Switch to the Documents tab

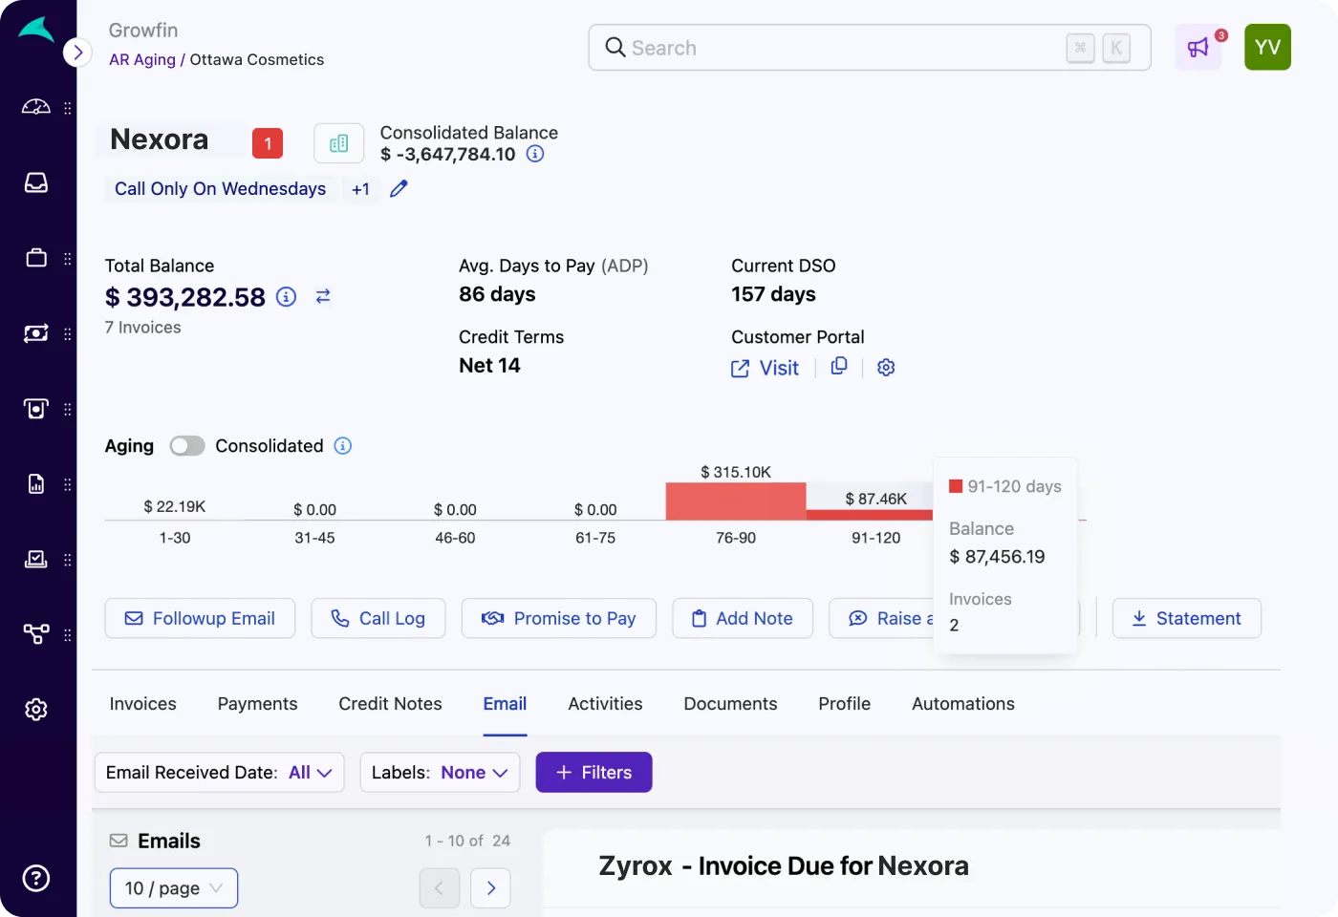(730, 704)
